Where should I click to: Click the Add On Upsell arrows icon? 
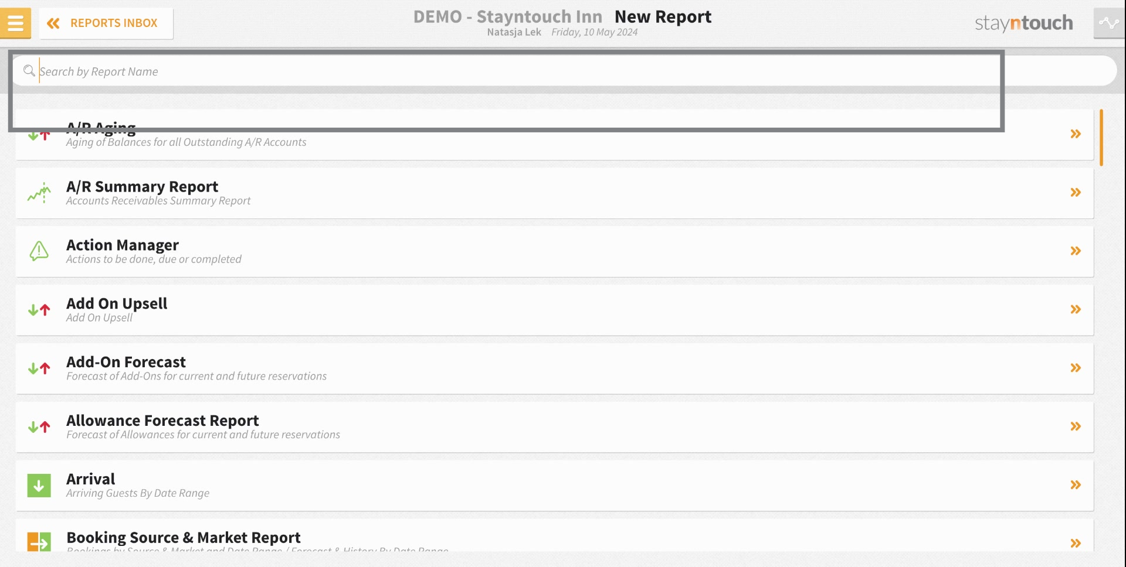39,310
